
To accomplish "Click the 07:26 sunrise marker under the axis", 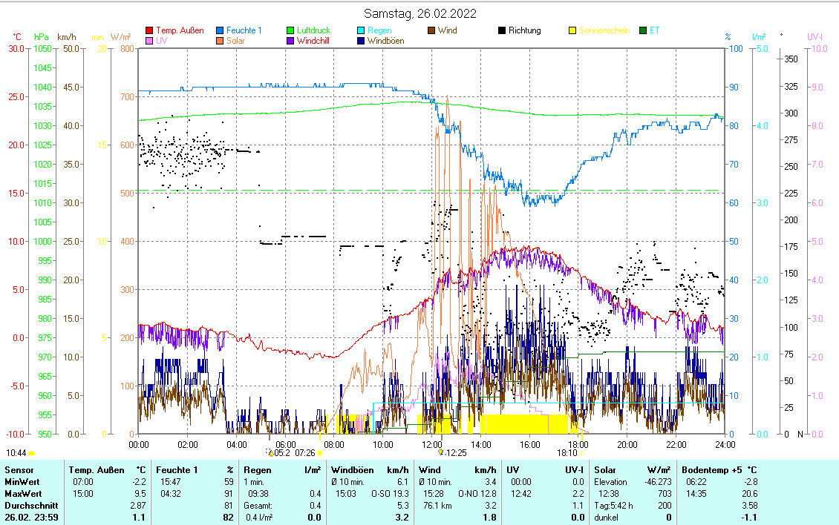I will [305, 452].
